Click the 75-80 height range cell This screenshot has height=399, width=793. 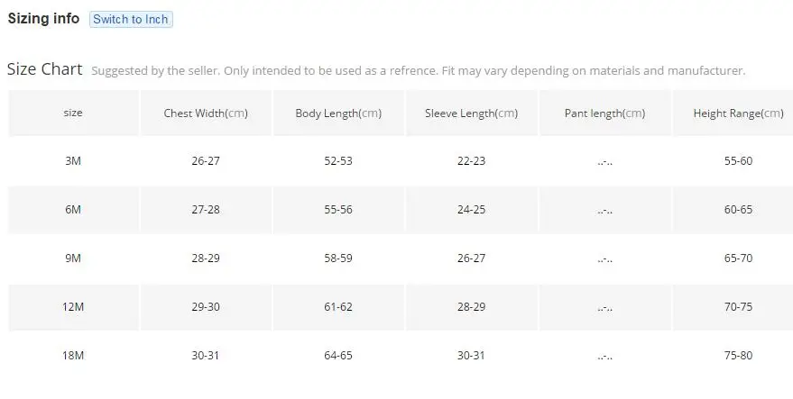pyautogui.click(x=738, y=355)
